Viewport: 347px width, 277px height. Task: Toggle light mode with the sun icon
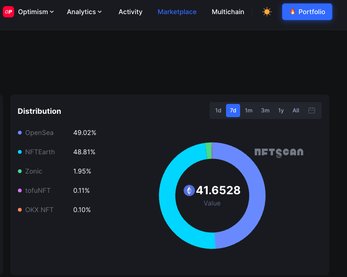tap(266, 12)
